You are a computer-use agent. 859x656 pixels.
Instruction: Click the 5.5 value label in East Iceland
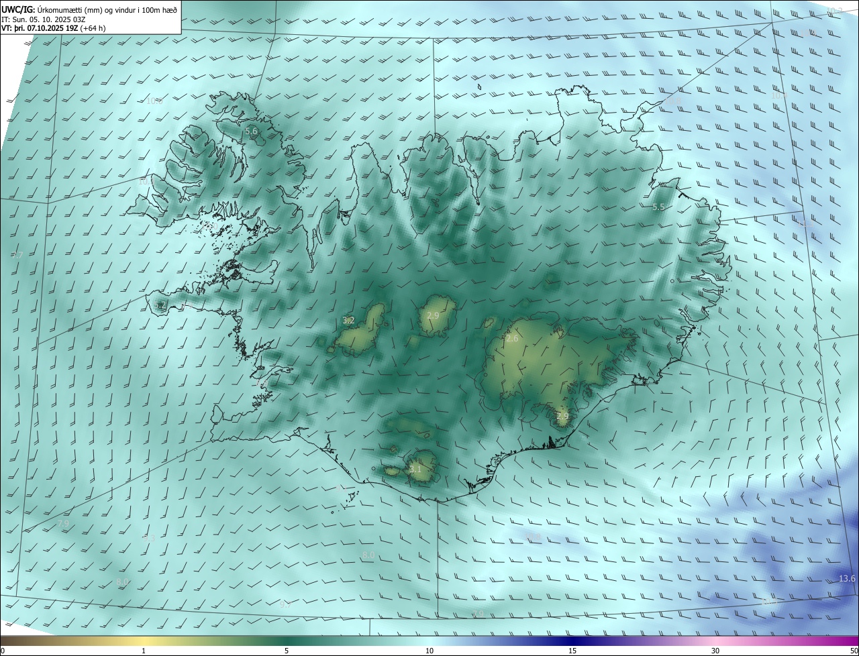coord(658,207)
